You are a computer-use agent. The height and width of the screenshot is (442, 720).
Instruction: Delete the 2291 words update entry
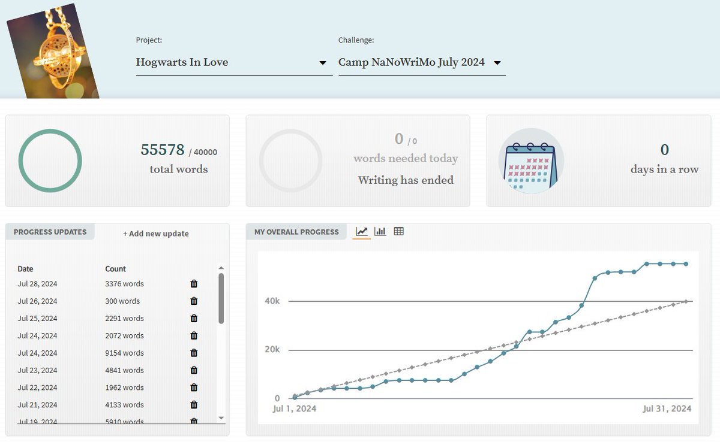pos(194,319)
